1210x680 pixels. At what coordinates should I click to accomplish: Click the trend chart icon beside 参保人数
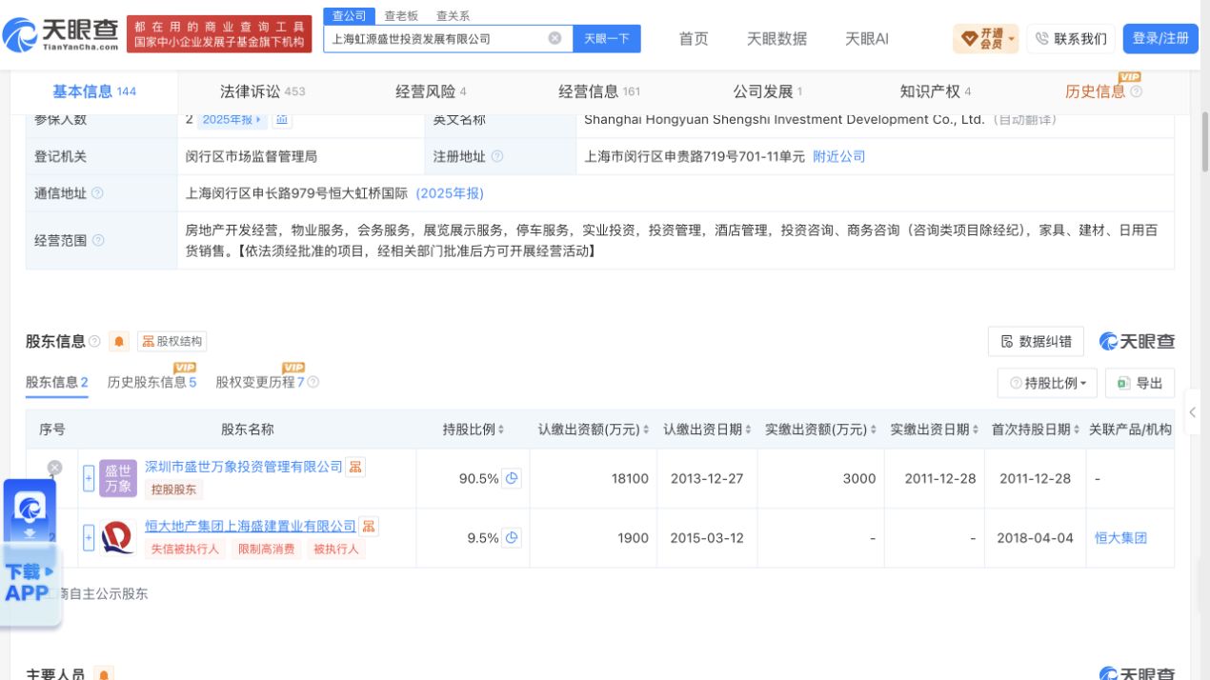click(x=282, y=119)
